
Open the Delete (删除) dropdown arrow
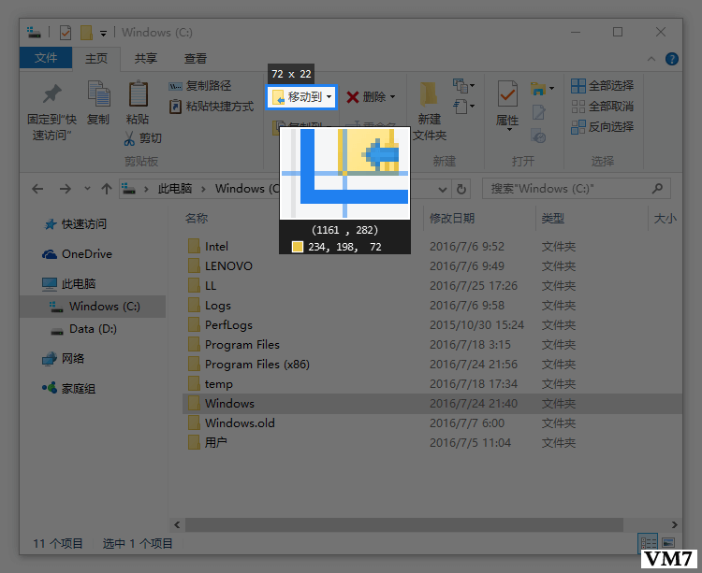392,97
